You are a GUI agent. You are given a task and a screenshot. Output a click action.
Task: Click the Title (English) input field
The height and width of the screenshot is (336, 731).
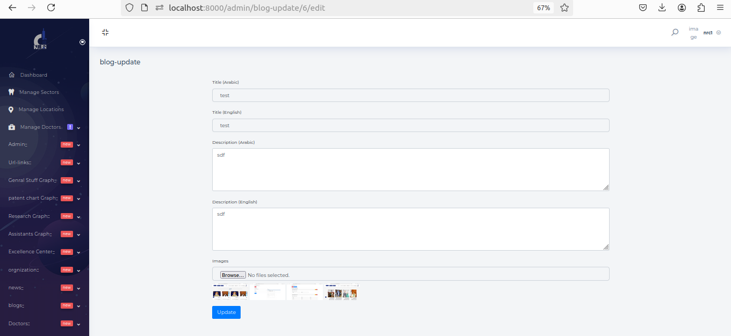coord(410,125)
